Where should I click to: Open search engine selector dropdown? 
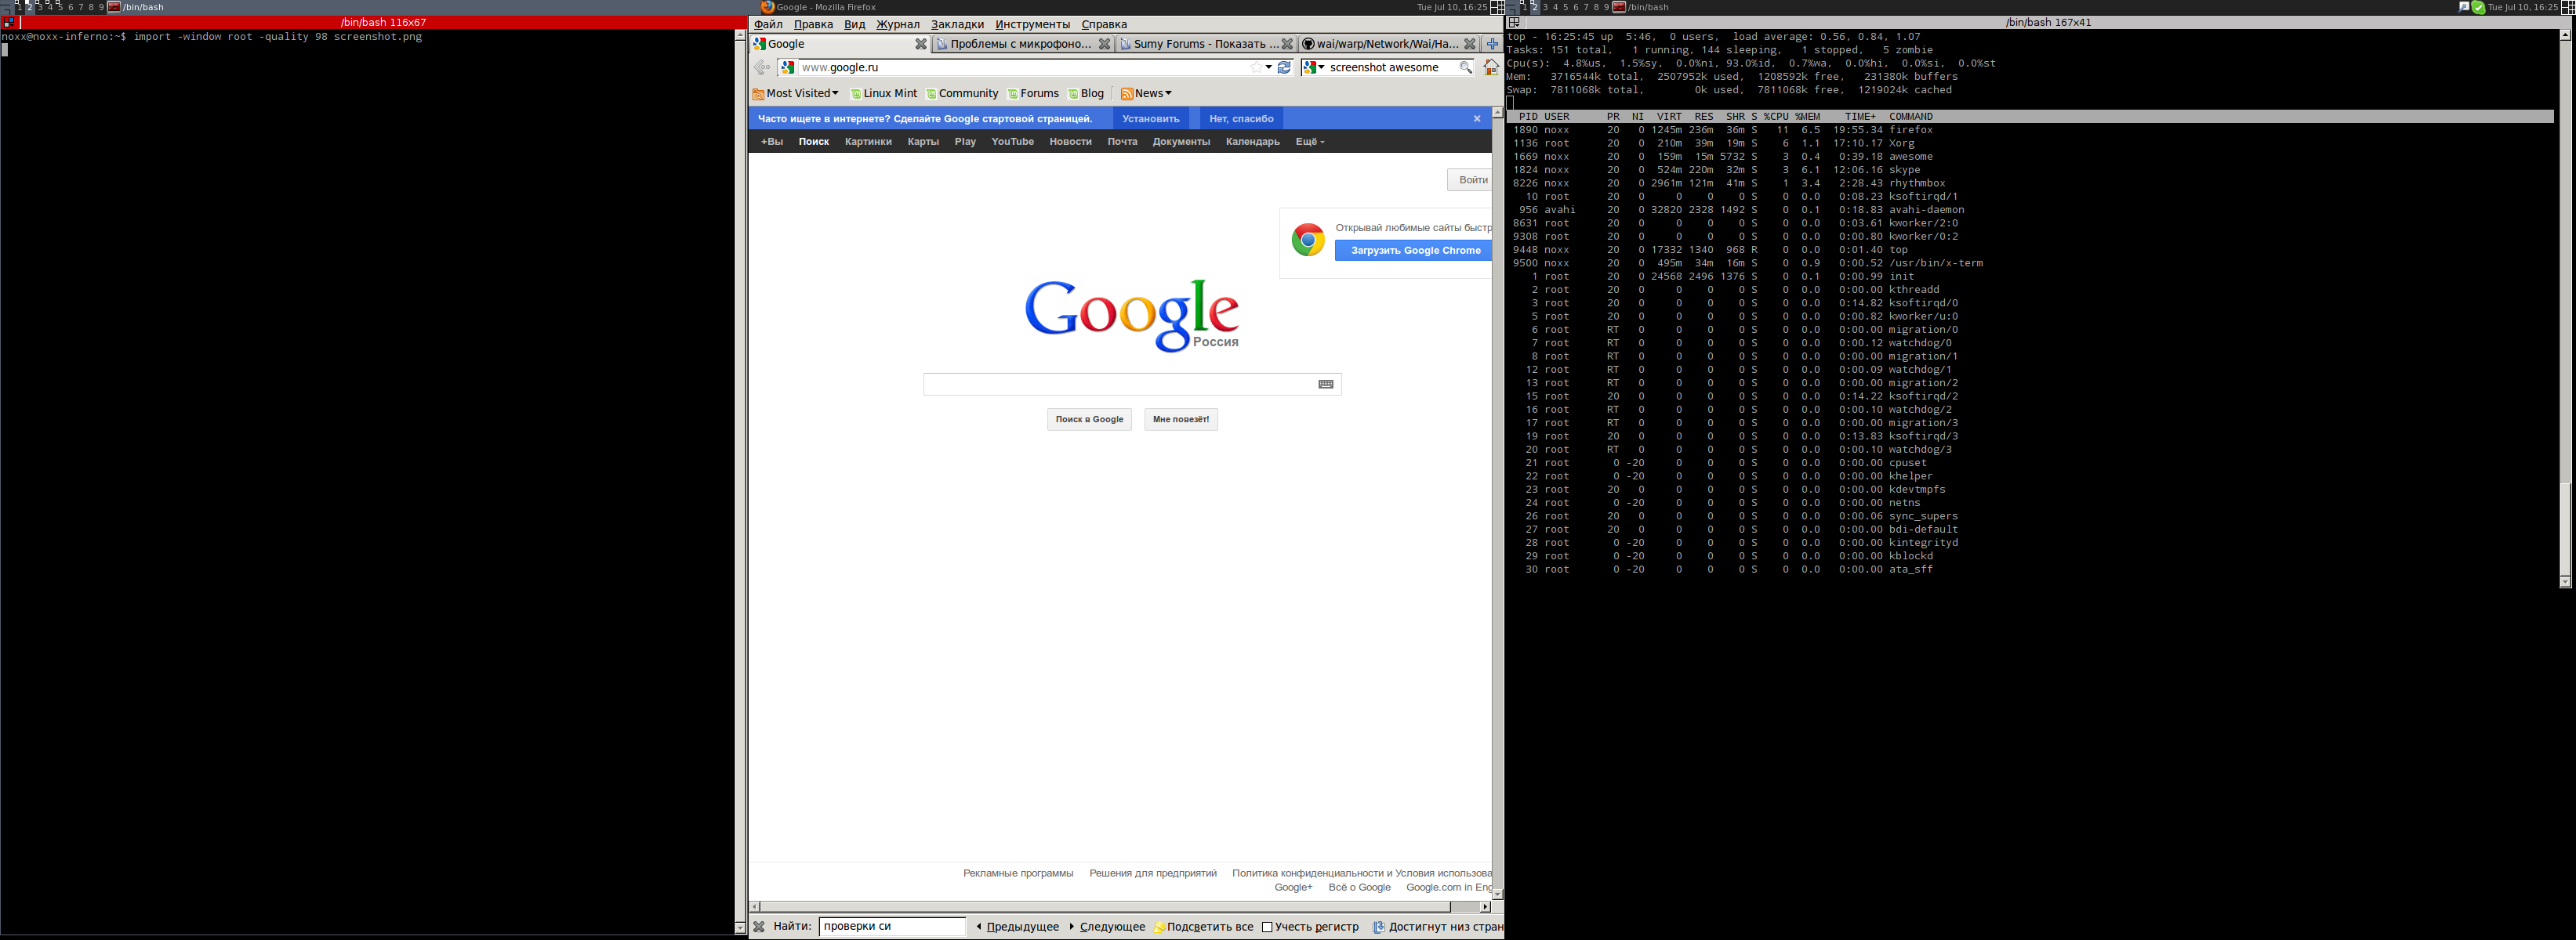[1313, 68]
